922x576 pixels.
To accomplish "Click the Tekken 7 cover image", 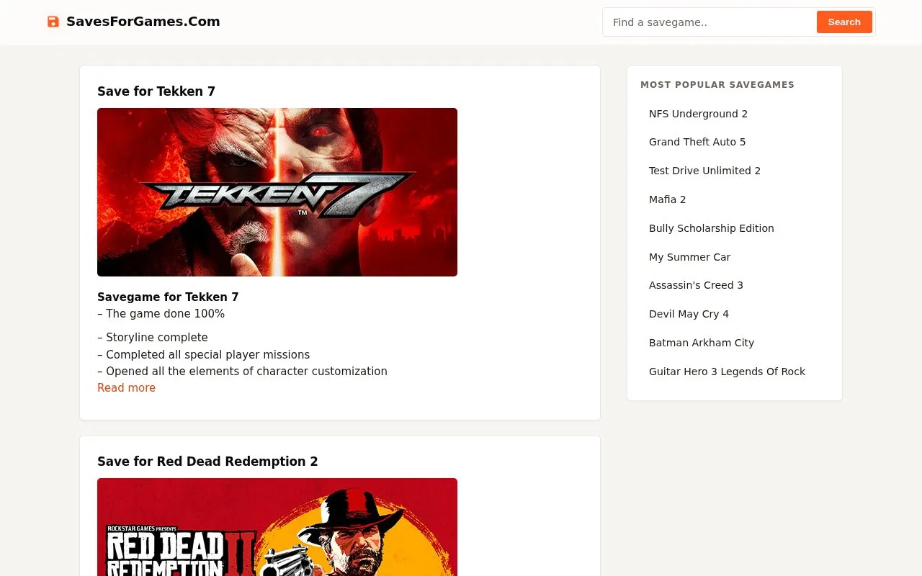I will coord(277,192).
